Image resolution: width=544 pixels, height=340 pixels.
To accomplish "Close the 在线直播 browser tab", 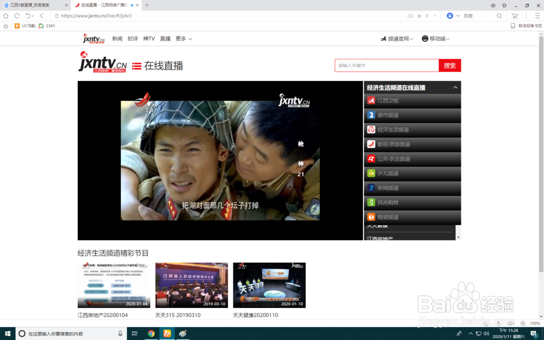I will point(138,5).
